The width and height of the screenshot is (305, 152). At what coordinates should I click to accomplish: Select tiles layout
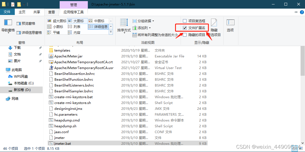click(54, 32)
